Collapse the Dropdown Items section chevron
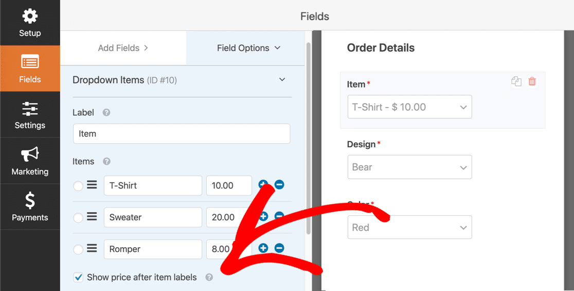574x291 pixels. [282, 79]
